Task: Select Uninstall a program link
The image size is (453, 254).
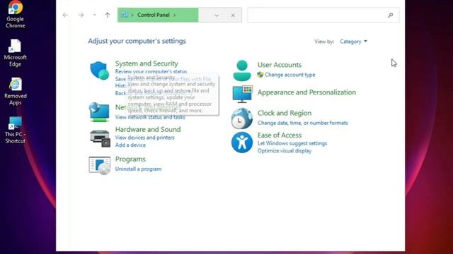Action: 139,169
